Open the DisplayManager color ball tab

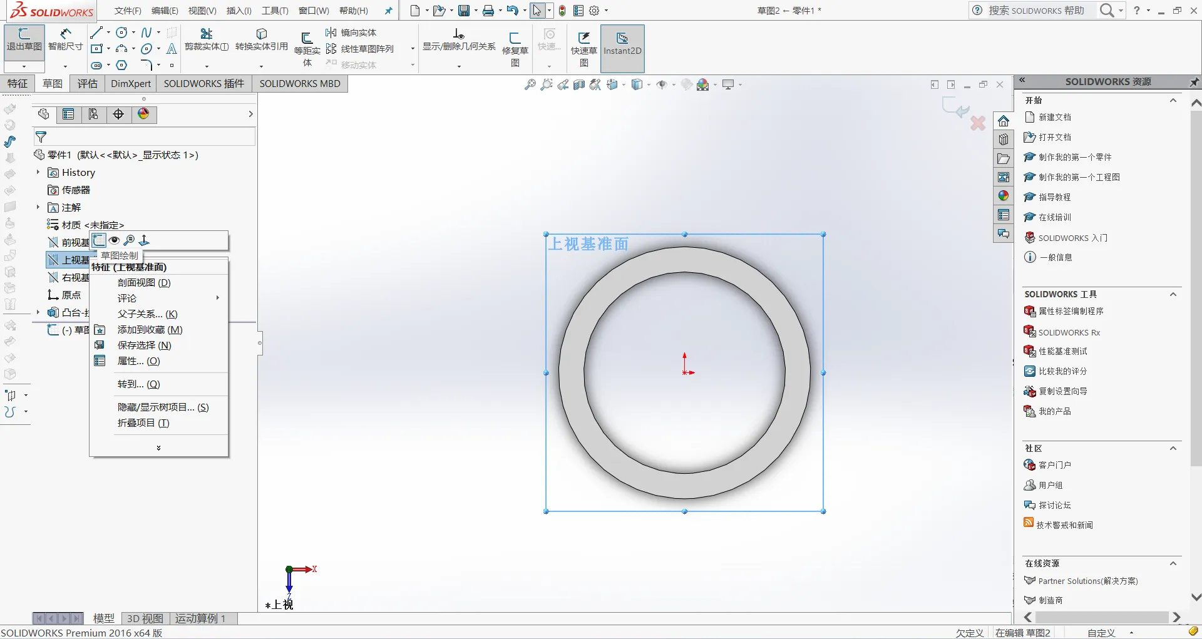point(143,114)
